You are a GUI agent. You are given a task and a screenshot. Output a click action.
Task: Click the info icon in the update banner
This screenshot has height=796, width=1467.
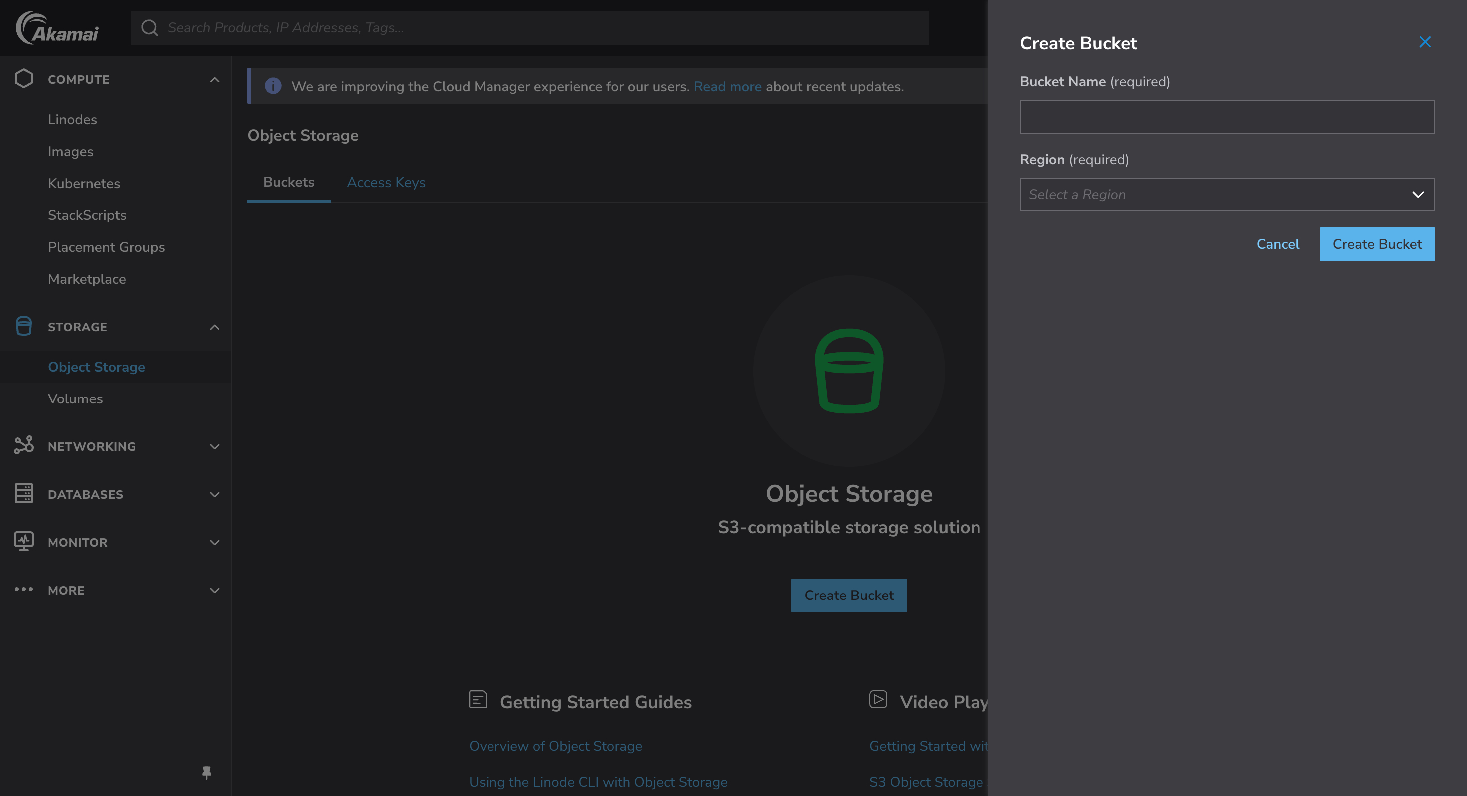[273, 86]
